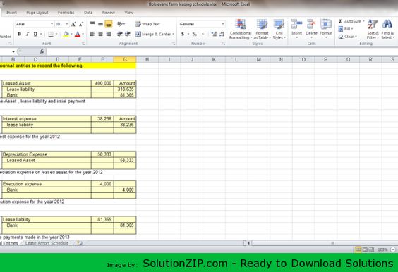Apply the red Font Color
This screenshot has height=272, width=398.
[x=78, y=34]
